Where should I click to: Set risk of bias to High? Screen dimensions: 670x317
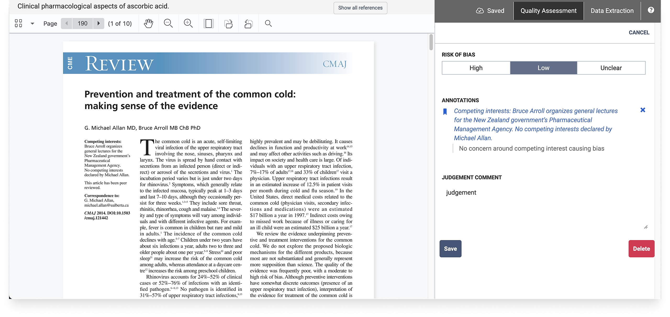pyautogui.click(x=476, y=68)
